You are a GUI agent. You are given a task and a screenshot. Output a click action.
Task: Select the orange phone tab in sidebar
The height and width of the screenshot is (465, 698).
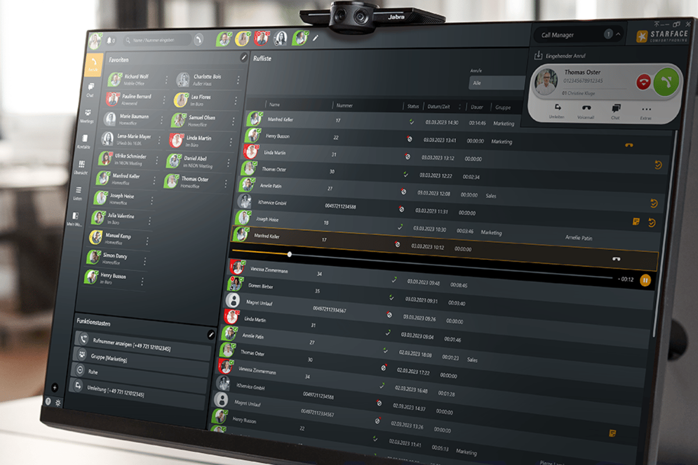[x=93, y=64]
